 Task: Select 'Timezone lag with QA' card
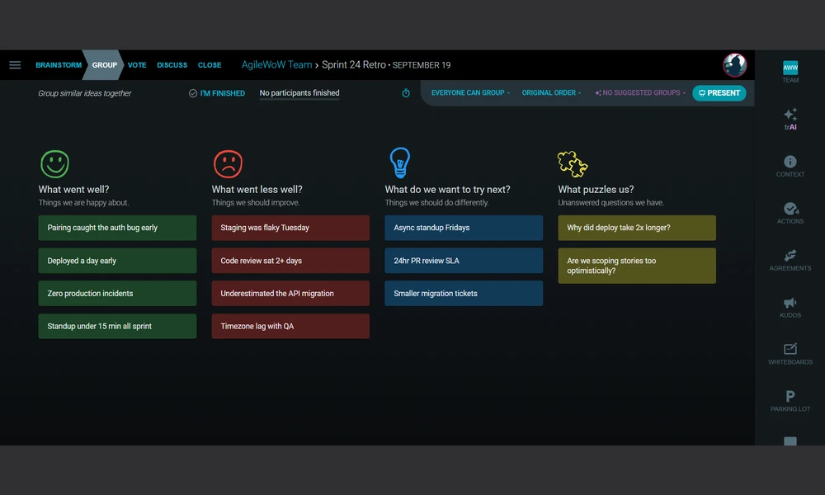pos(290,326)
